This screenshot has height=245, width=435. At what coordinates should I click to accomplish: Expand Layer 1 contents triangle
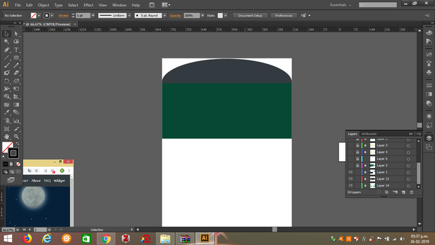coord(366,172)
